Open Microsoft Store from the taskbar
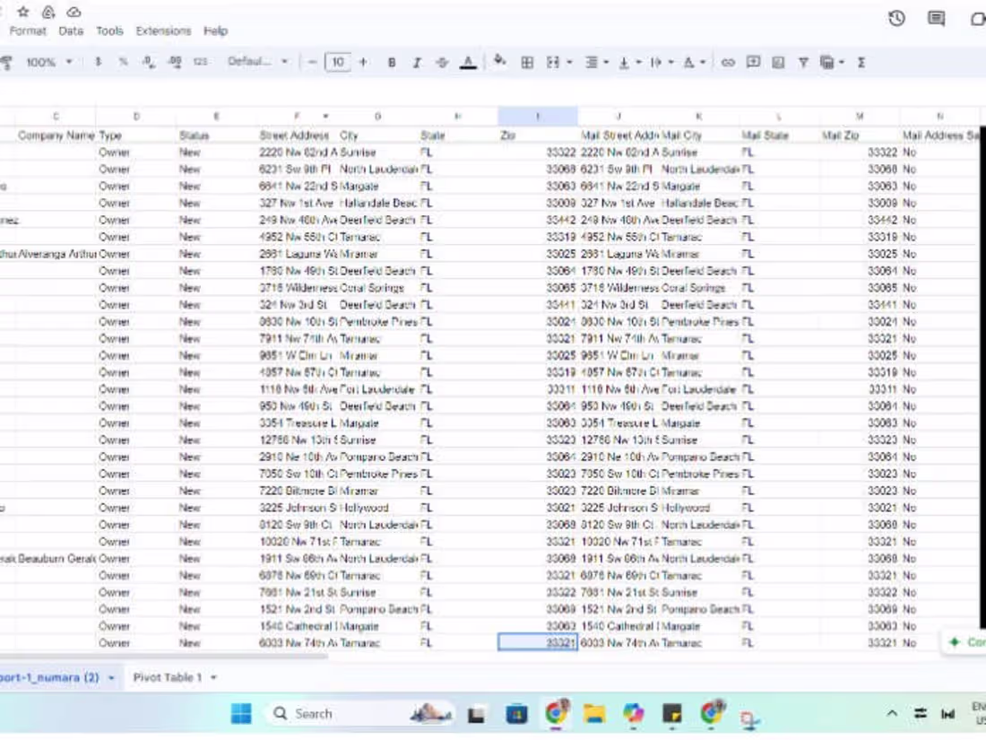The height and width of the screenshot is (740, 986). click(x=517, y=714)
